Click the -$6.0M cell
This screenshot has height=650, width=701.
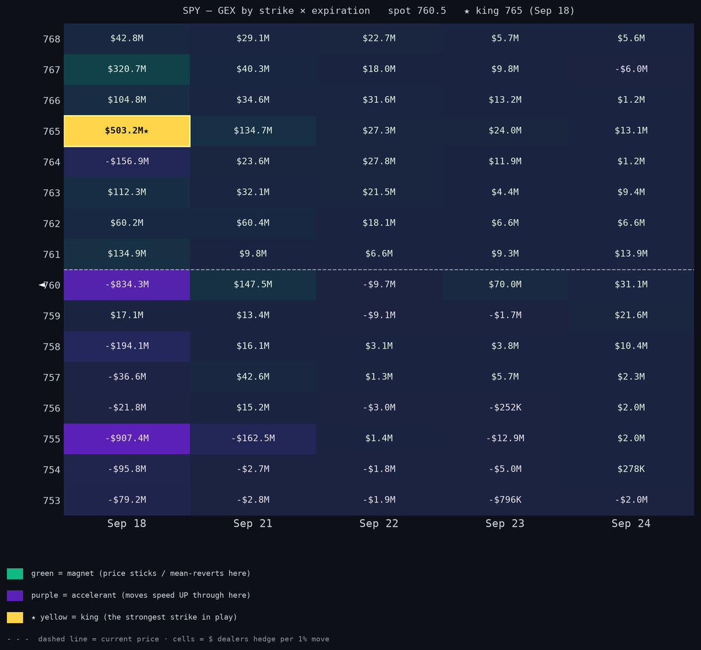(631, 69)
